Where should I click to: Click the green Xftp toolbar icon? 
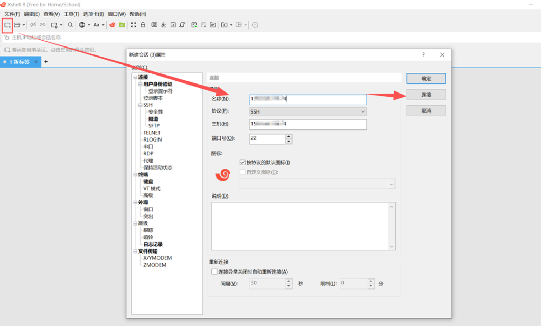point(122,25)
